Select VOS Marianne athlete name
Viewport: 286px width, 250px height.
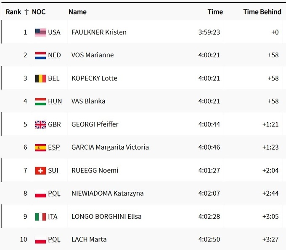point(93,55)
